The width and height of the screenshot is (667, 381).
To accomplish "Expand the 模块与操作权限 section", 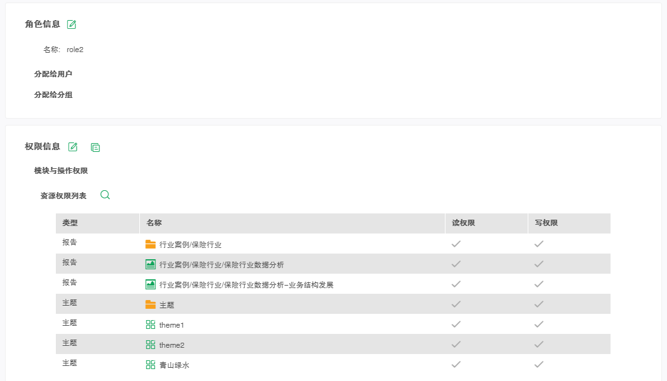I will [x=61, y=171].
